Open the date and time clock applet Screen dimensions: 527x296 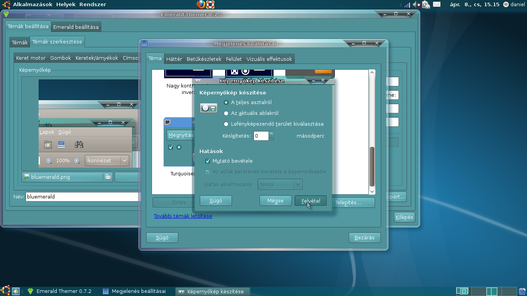pos(475,5)
